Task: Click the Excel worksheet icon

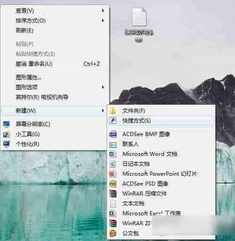Action: tap(113, 213)
